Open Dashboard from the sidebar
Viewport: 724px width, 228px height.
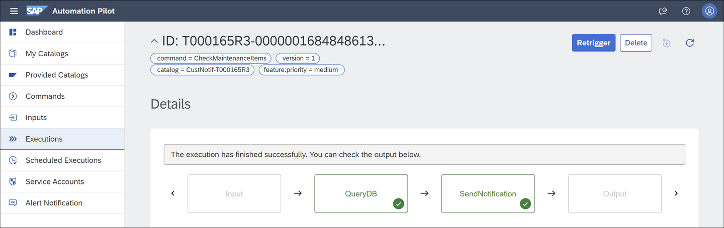pos(62,32)
